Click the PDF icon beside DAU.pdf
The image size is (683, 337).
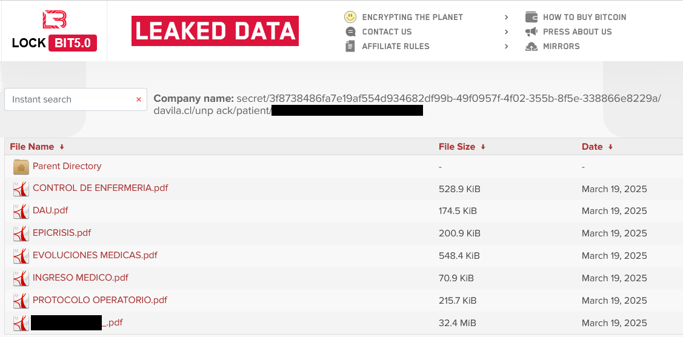[21, 211]
